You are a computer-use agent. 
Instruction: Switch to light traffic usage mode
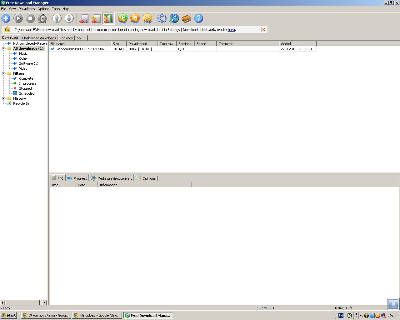84,18
